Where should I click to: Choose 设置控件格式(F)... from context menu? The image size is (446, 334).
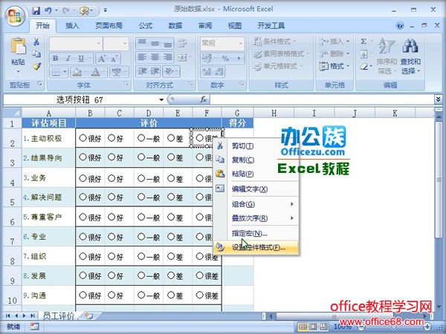click(256, 247)
